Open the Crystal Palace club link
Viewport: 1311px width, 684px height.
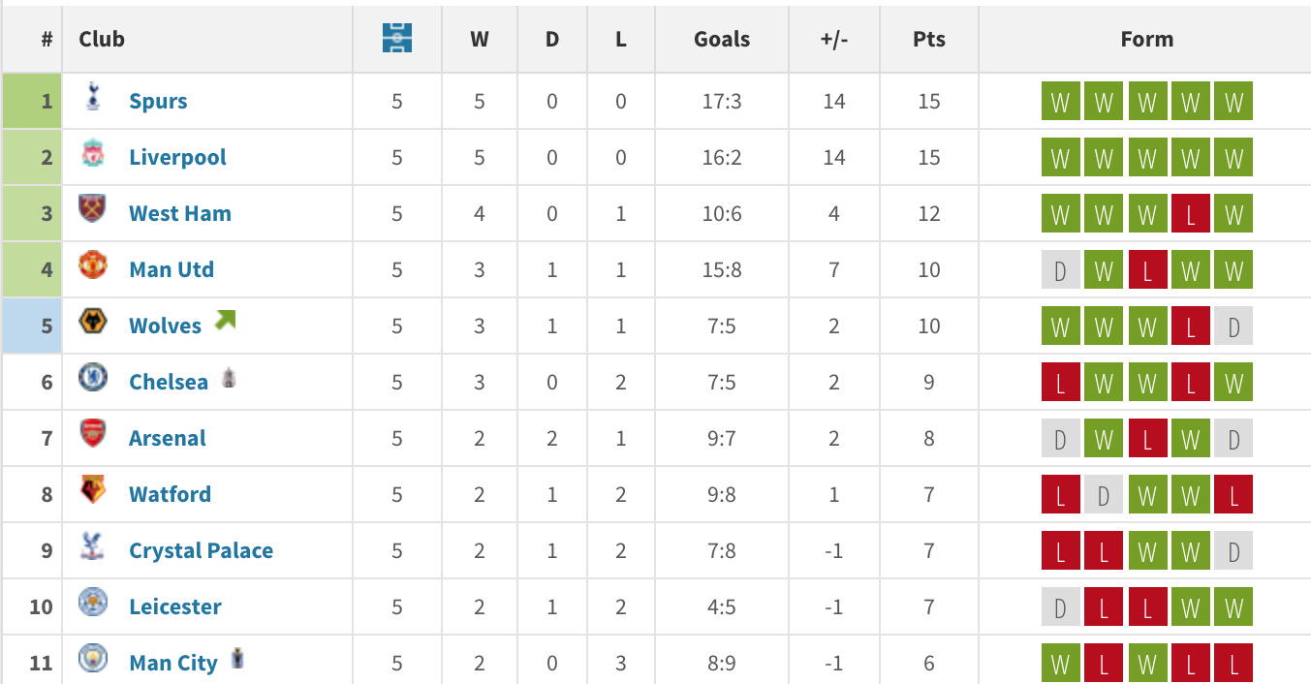(201, 550)
